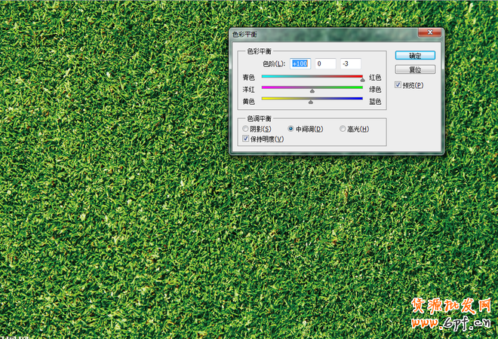Select the 中间调(D) midtones radio button
498x339 pixels.
[290, 129]
